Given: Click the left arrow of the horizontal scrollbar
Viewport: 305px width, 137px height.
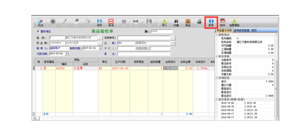Looking at the screenshot, I should 34,118.
